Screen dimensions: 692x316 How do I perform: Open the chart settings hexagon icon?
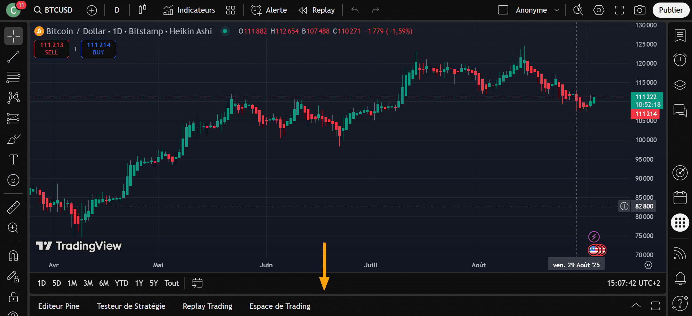(599, 10)
